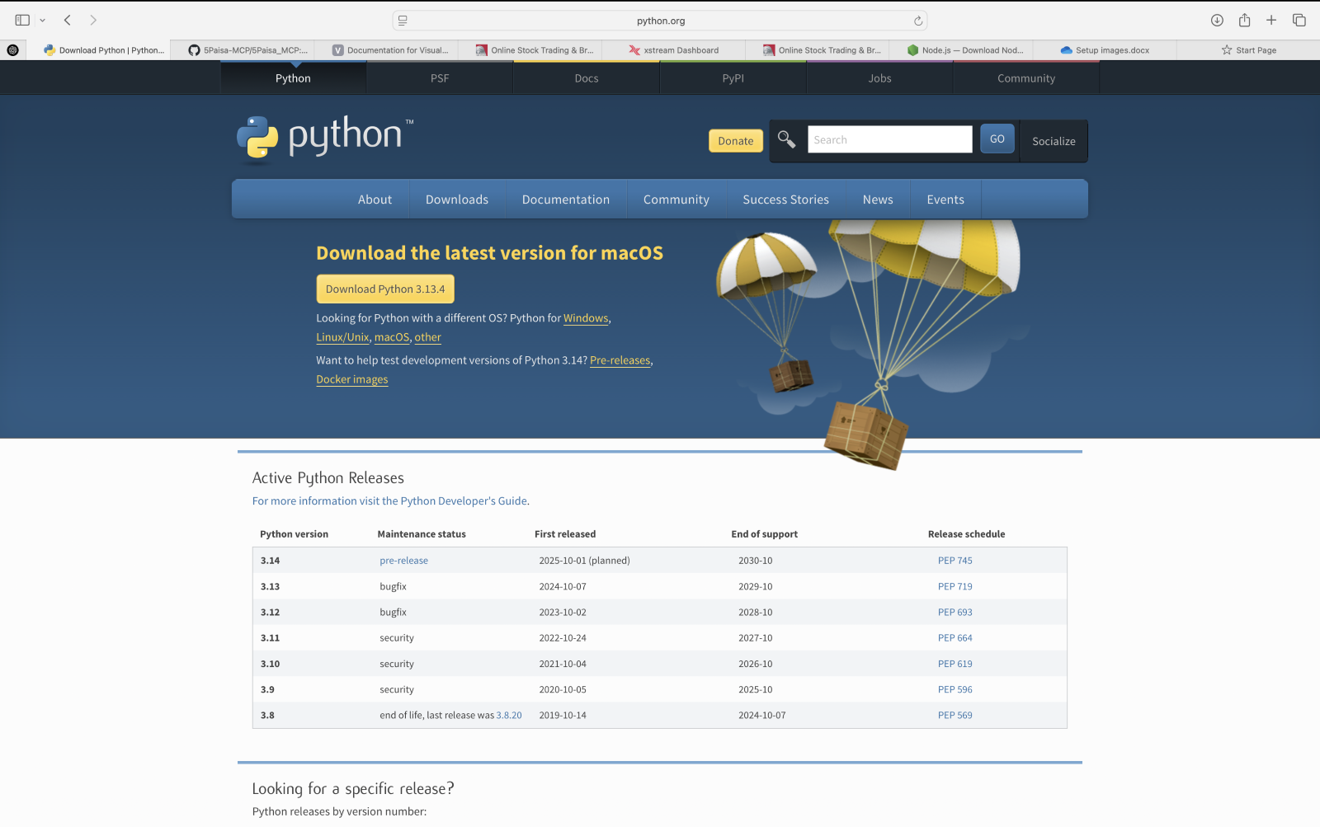The image size is (1320, 827).
Task: Open PEP 569 release schedule
Action: 955,716
